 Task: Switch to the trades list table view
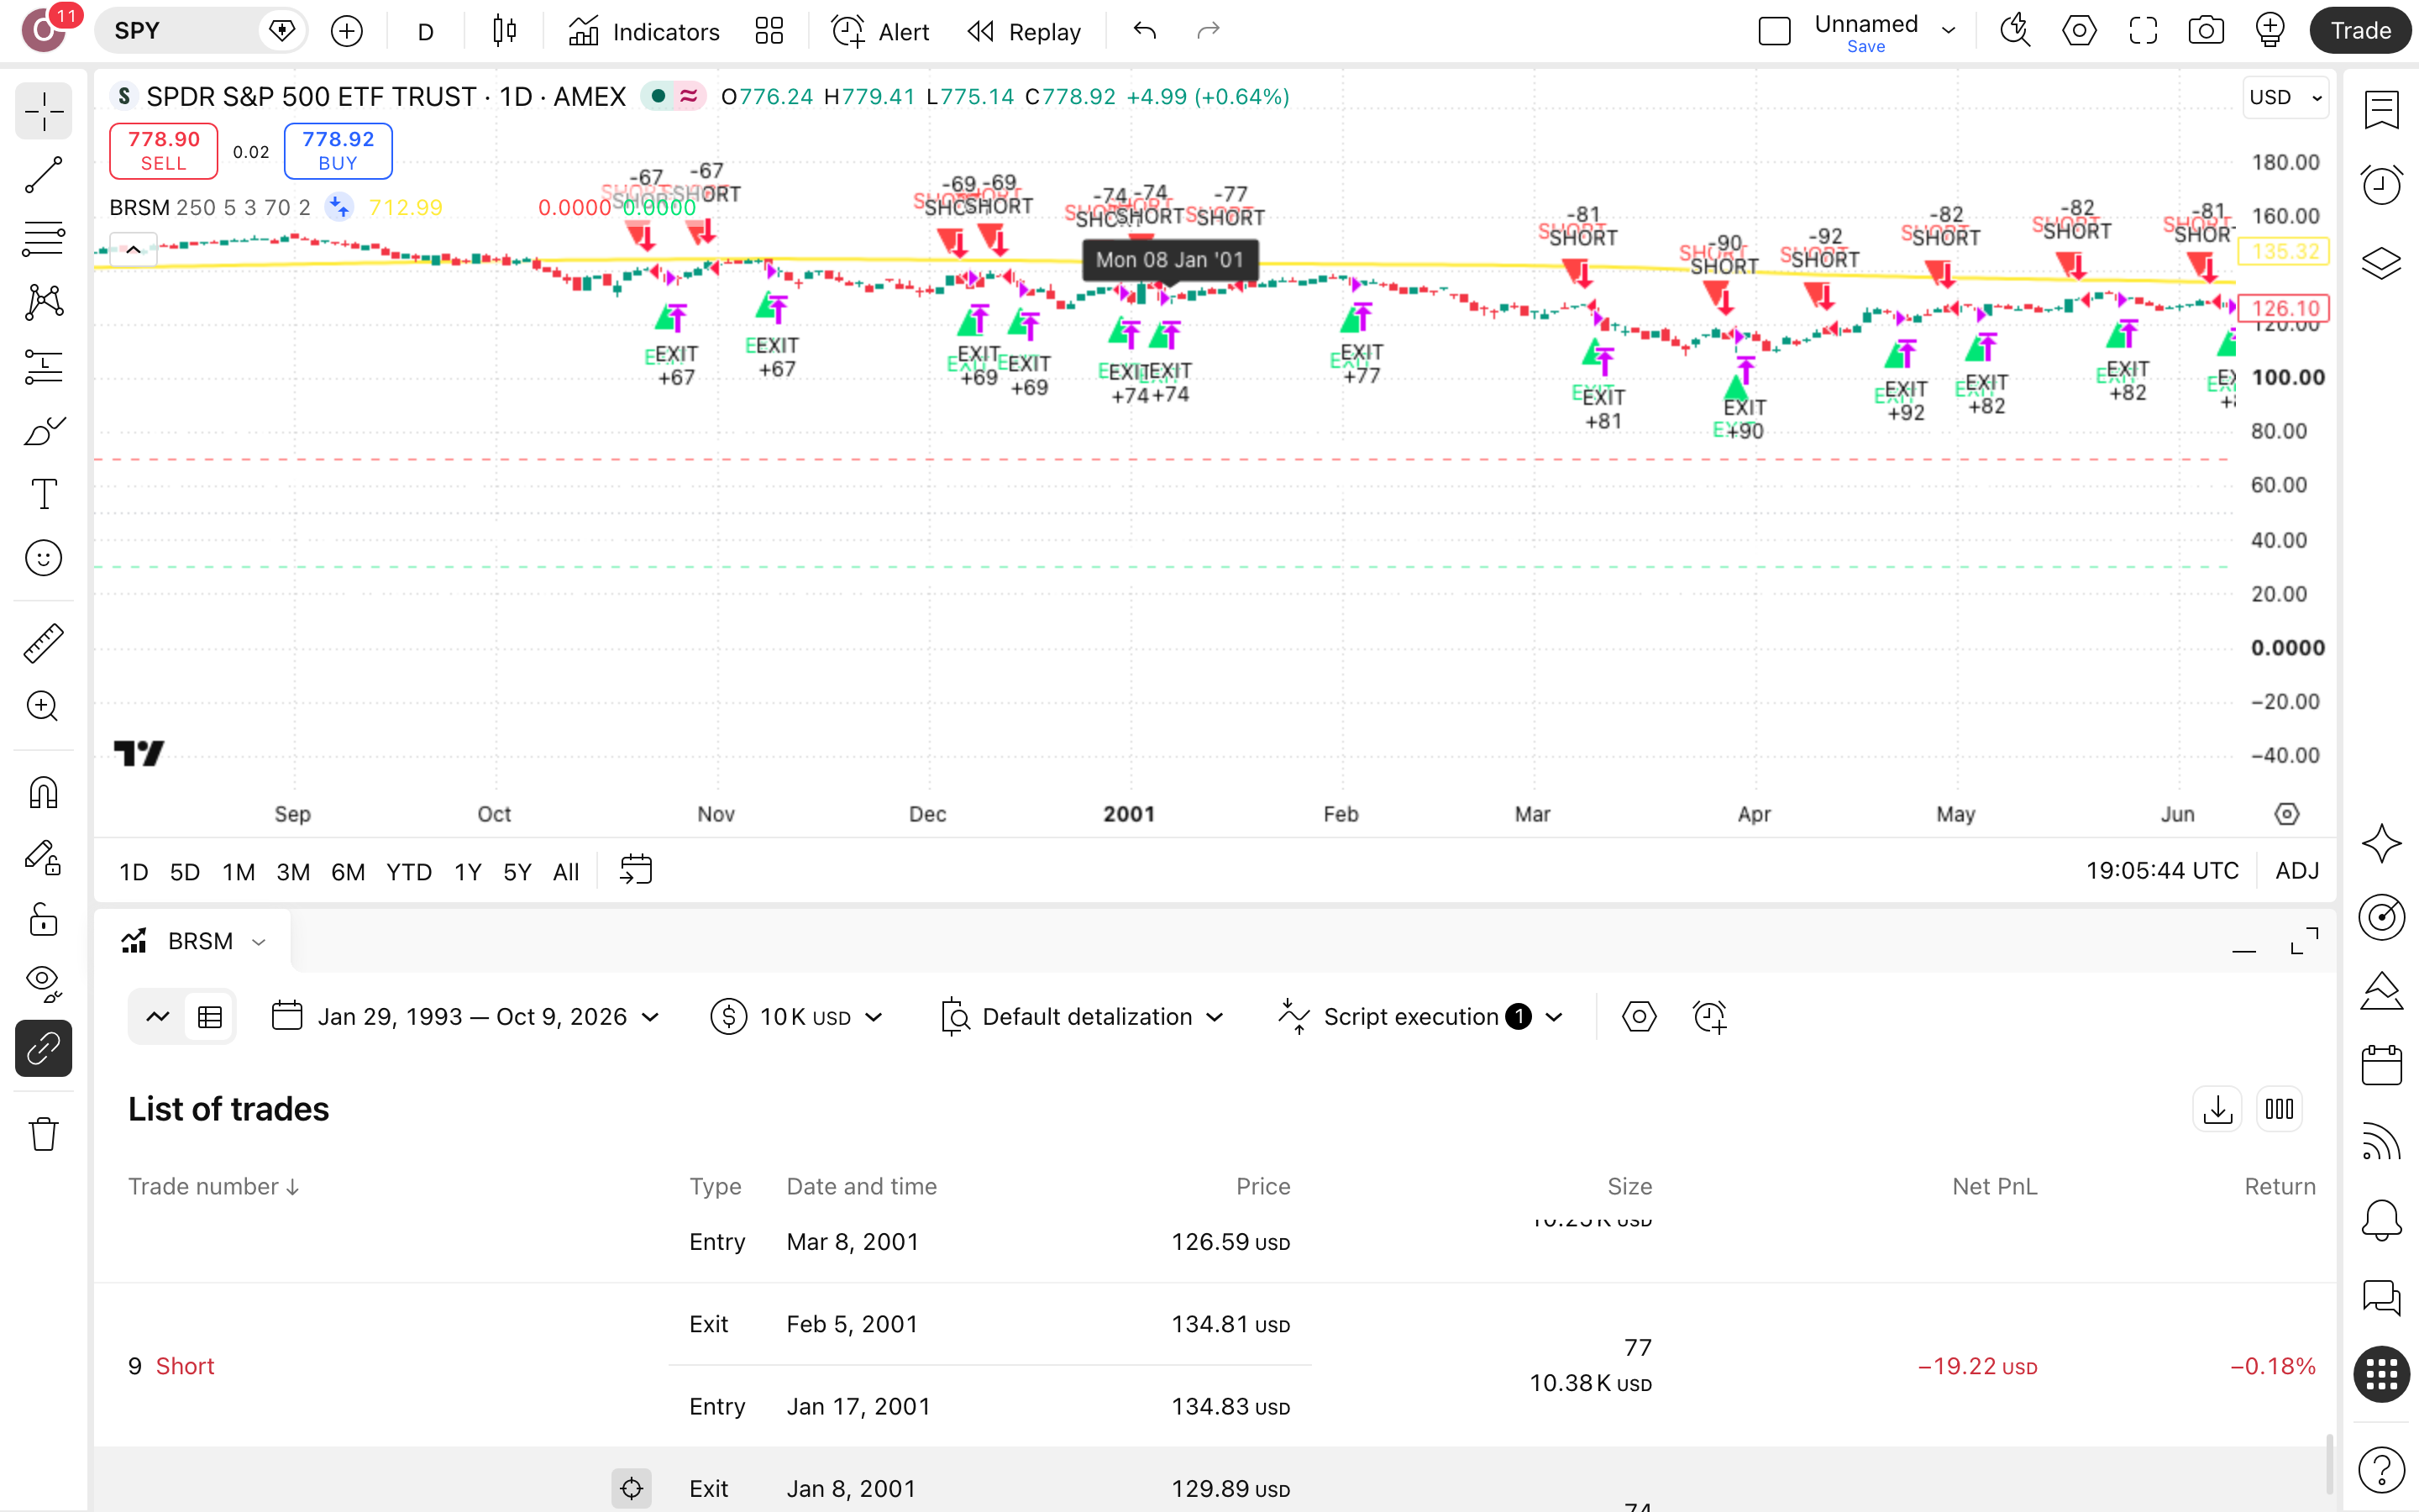(x=210, y=1017)
